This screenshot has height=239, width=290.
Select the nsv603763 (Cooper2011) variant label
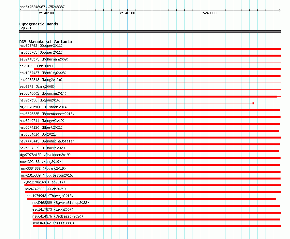pos(41,52)
